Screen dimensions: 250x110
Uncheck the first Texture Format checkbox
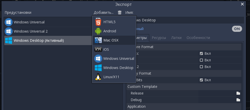(201, 53)
